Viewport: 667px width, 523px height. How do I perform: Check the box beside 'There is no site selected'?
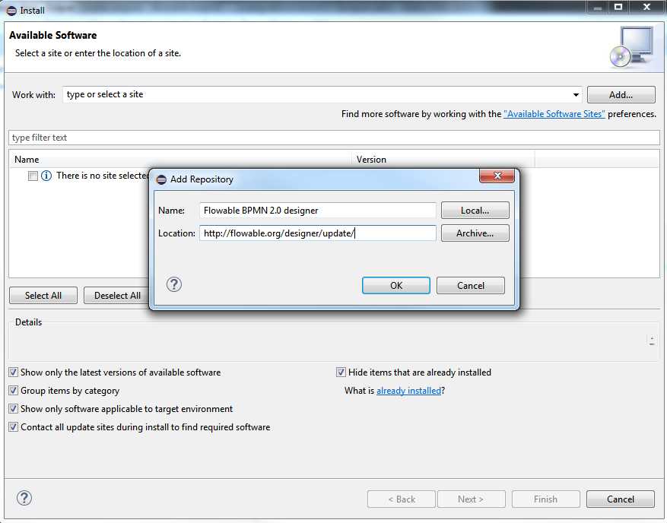[x=33, y=176]
